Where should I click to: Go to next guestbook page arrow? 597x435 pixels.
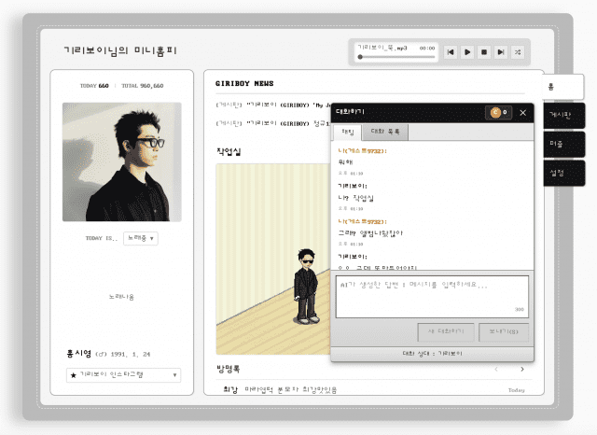point(521,369)
